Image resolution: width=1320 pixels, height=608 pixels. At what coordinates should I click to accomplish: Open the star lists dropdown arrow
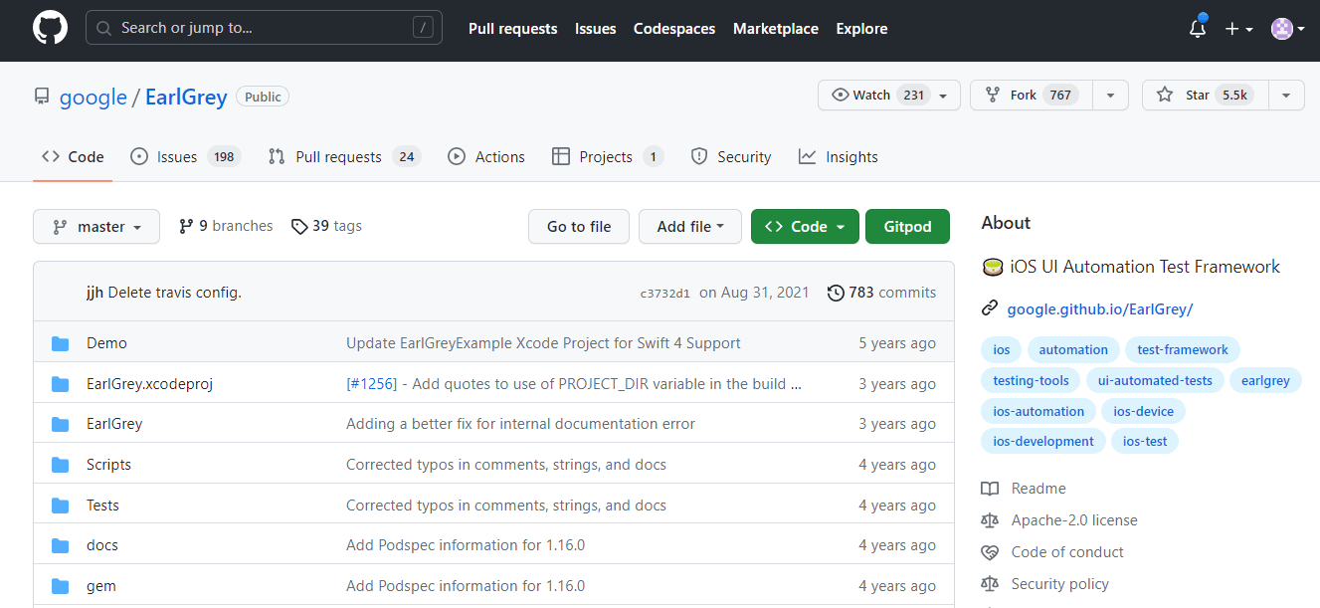pyautogui.click(x=1286, y=96)
